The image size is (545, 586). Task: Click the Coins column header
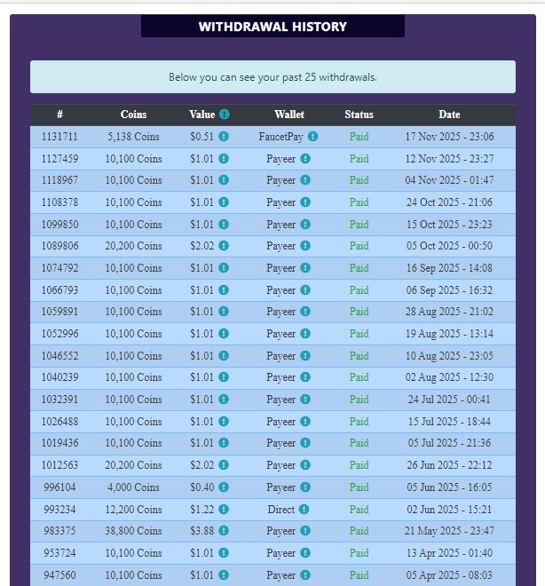pyautogui.click(x=133, y=115)
